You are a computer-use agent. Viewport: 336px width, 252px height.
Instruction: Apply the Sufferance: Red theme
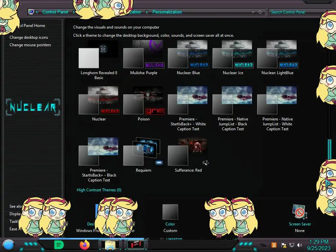click(x=188, y=155)
